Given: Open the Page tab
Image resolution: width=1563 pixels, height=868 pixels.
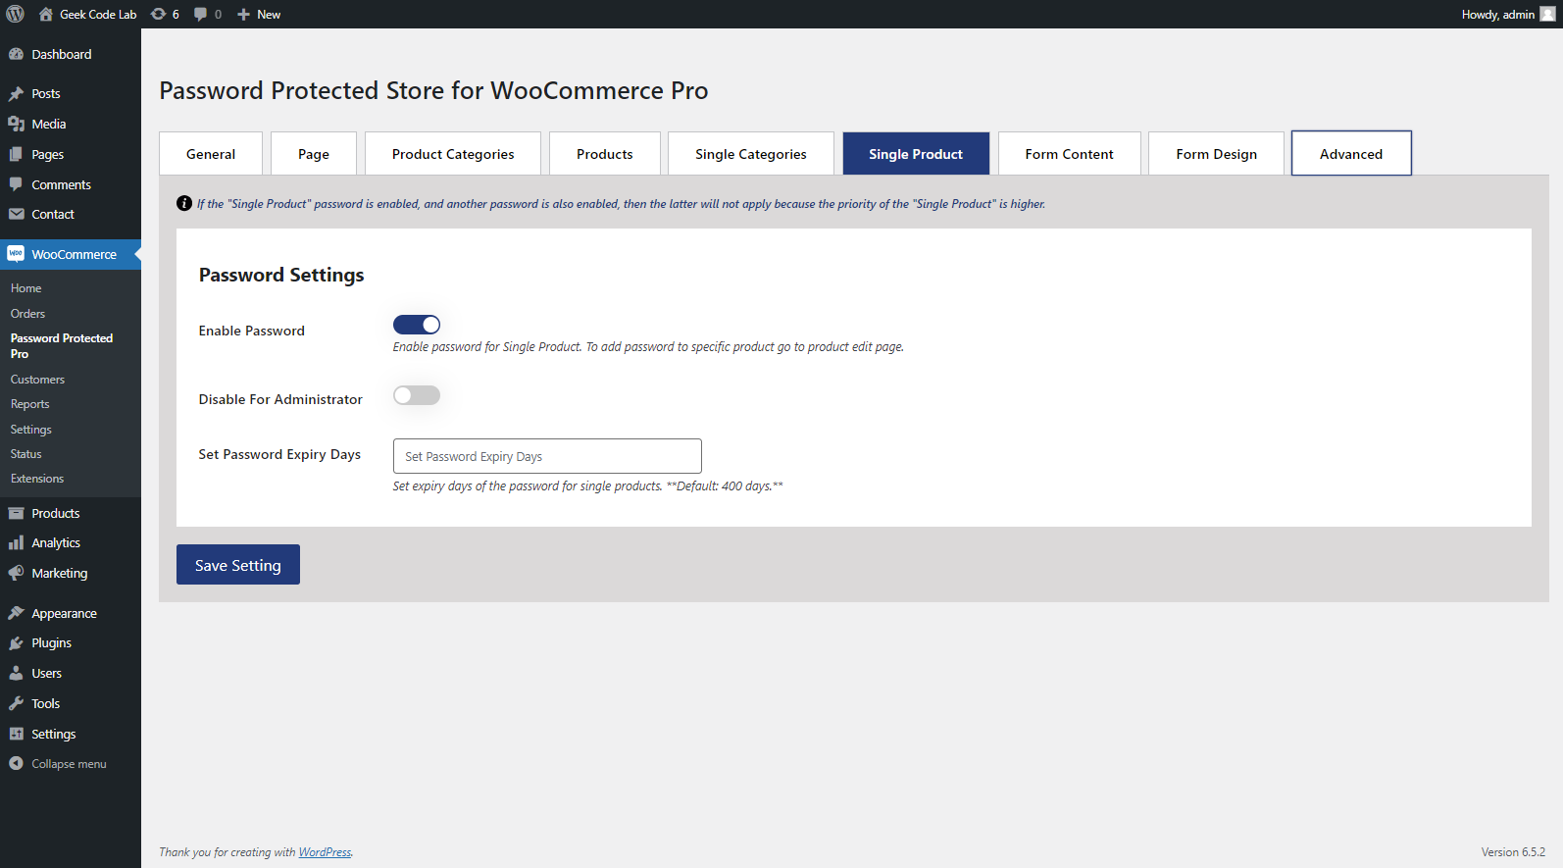Looking at the screenshot, I should [314, 154].
